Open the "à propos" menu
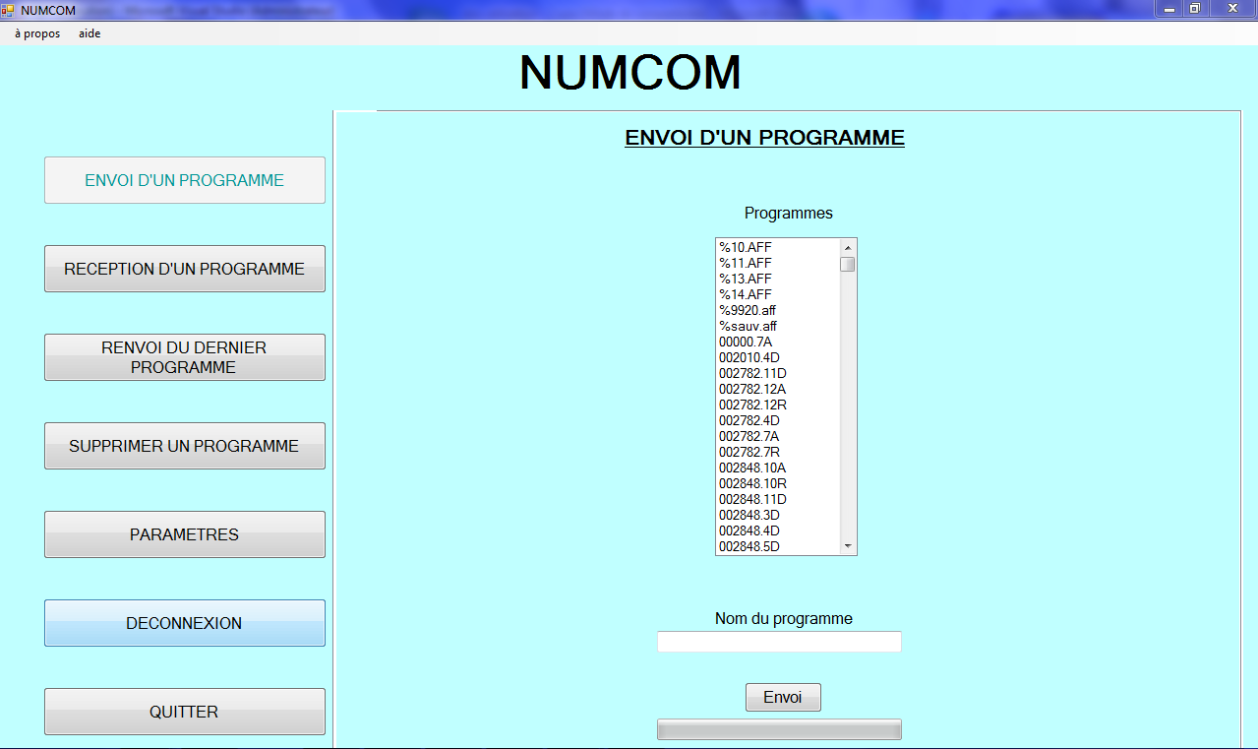The width and height of the screenshot is (1258, 749). tap(37, 33)
